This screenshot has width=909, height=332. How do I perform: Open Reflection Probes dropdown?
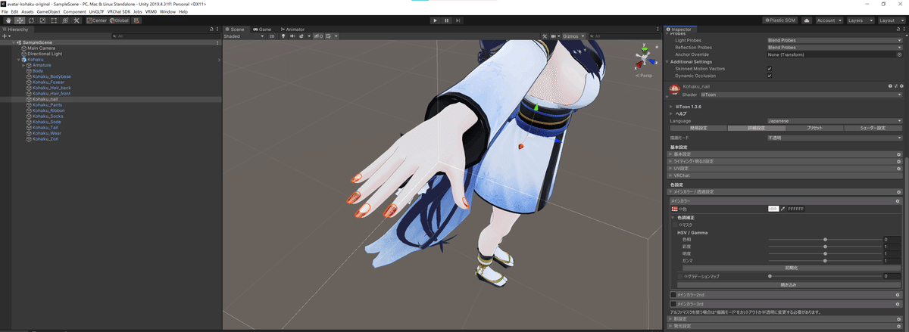tap(834, 47)
